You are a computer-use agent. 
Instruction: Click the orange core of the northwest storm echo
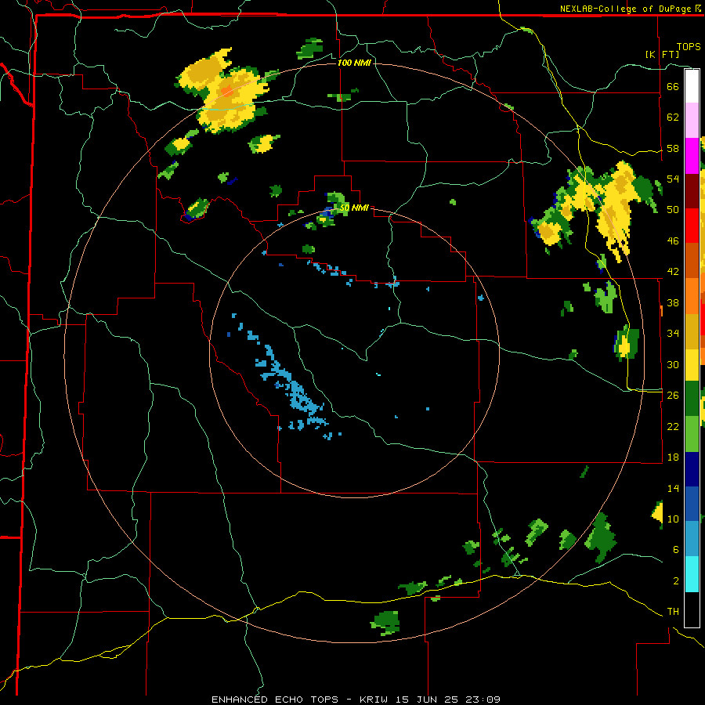[227, 91]
